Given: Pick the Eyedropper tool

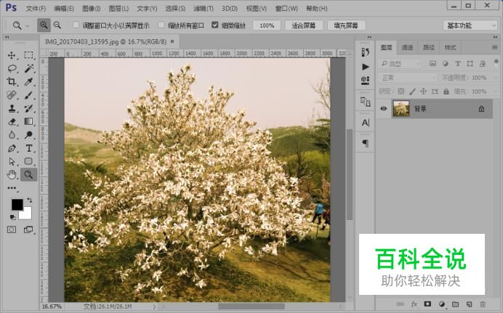Looking at the screenshot, I should point(29,81).
